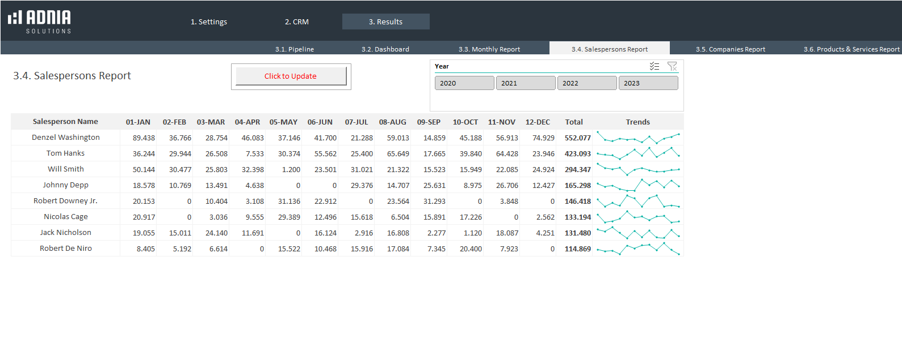Go to the 1. Settings section

pyautogui.click(x=209, y=22)
